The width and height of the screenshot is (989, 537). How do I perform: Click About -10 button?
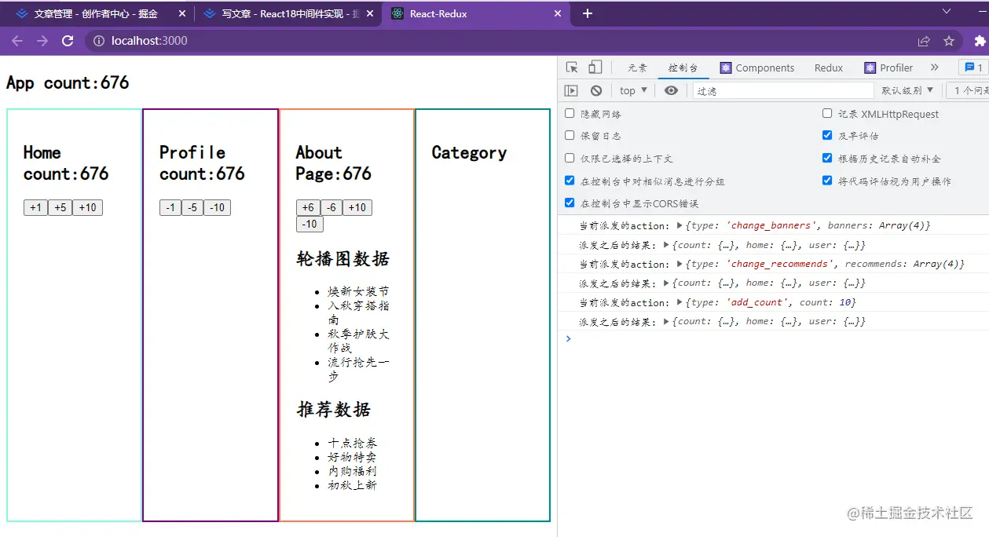[x=310, y=224]
